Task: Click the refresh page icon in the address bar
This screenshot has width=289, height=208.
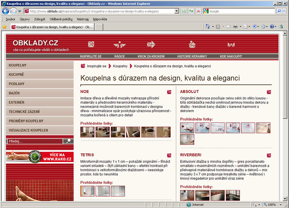Action: 191,11
